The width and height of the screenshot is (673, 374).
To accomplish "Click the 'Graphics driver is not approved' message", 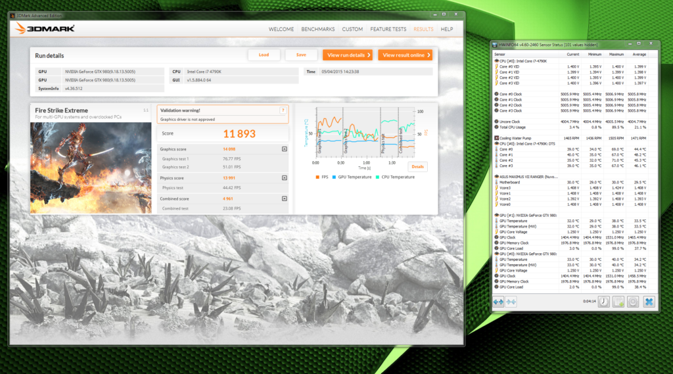I will (187, 120).
